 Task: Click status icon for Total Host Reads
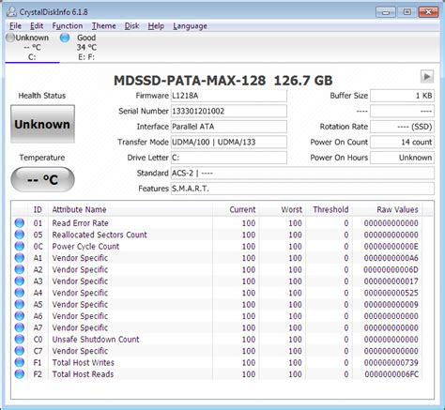20,373
